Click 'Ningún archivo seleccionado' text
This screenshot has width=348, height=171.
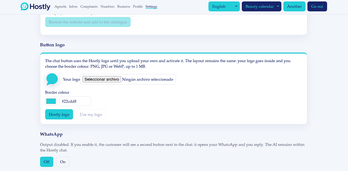[148, 79]
